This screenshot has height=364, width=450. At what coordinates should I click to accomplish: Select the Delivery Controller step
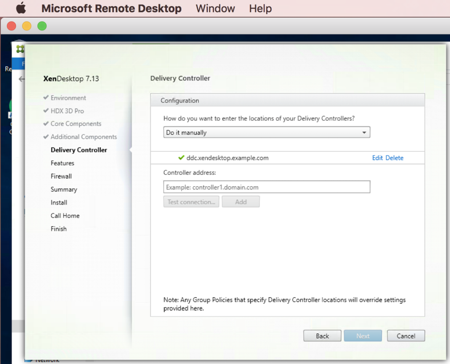tap(79, 150)
